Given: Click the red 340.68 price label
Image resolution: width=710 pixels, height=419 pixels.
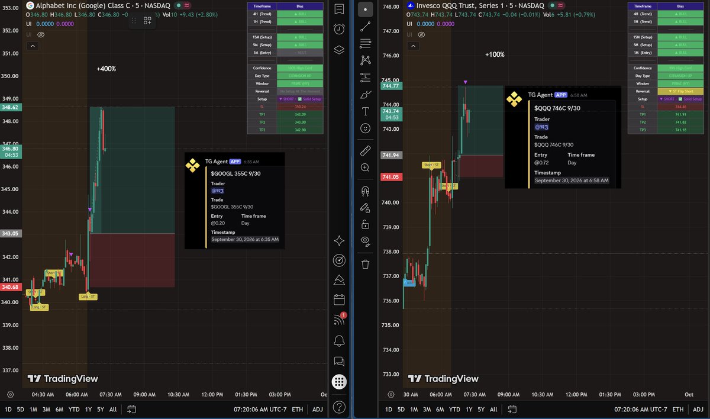Looking at the screenshot, I should [x=10, y=287].
